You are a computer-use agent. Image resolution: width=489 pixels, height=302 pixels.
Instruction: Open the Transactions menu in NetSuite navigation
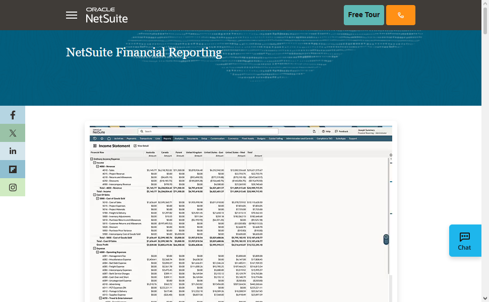coord(146,138)
